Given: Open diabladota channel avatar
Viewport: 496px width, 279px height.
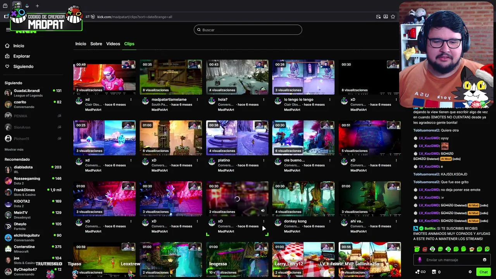Looking at the screenshot, I should click(x=8, y=169).
